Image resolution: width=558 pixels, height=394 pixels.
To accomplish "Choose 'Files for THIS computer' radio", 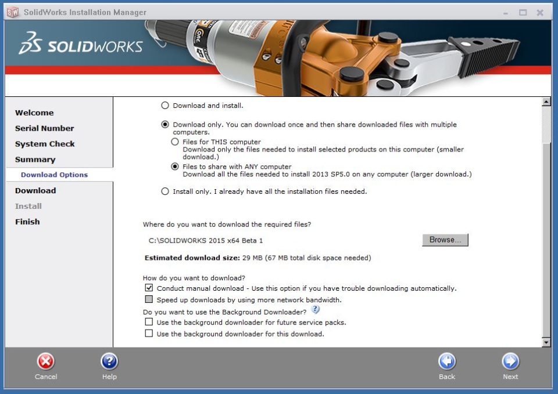I will [x=175, y=142].
